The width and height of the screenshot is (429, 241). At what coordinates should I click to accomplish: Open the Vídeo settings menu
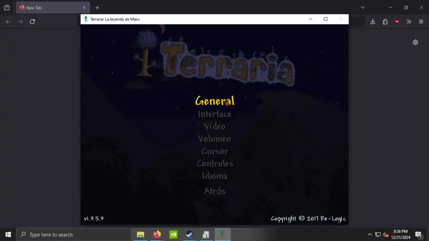[214, 126]
